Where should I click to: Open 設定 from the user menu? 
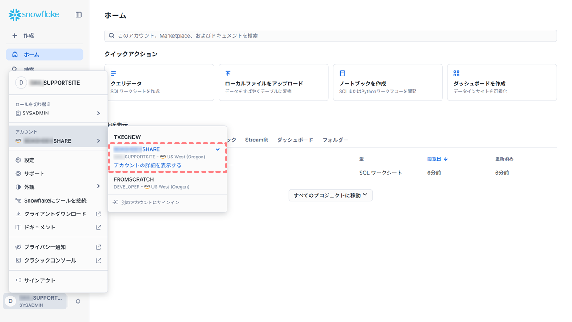(58, 160)
